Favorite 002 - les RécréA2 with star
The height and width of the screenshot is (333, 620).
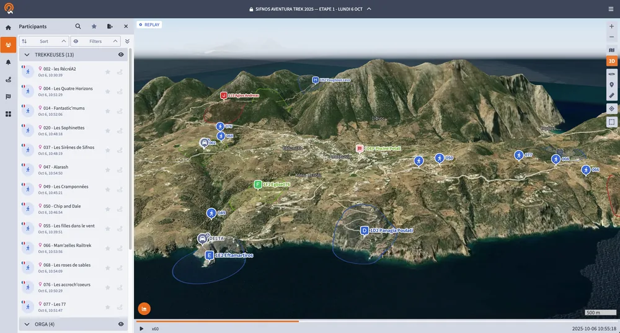point(107,72)
